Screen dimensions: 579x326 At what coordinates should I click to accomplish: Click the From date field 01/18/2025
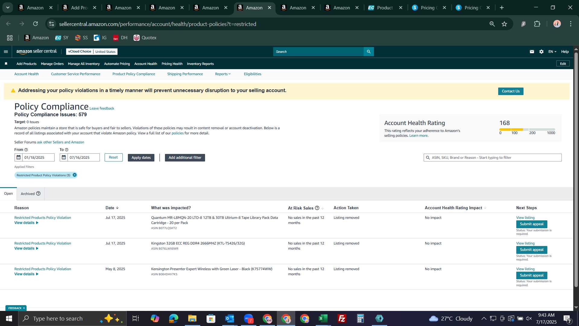38,157
